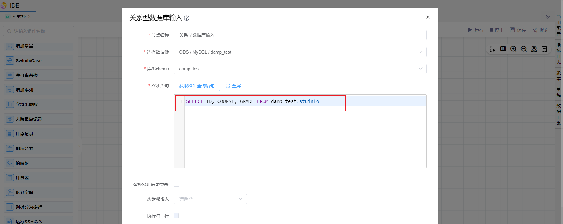
Task: Click the fit-to-actual-size canvas icon
Action: [x=503, y=49]
